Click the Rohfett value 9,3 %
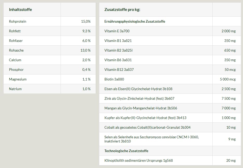243x168 pixels. pos(86,31)
